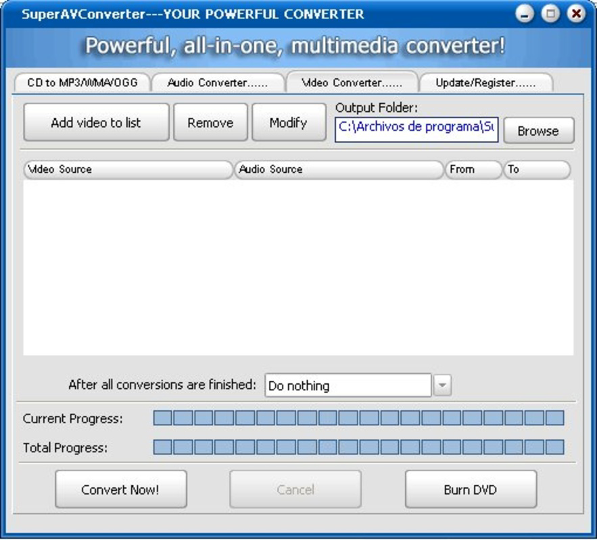Open the Update/Register tab
The height and width of the screenshot is (540, 597).
point(486,82)
